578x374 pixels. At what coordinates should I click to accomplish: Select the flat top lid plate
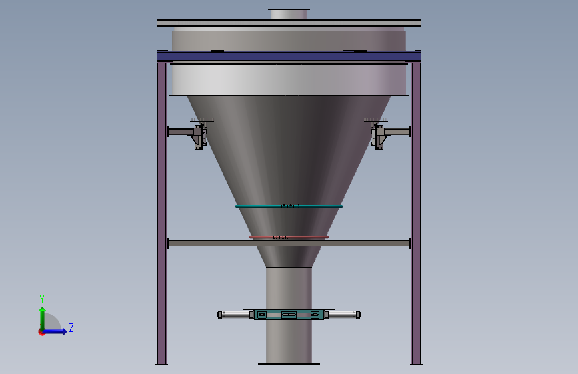[289, 23]
